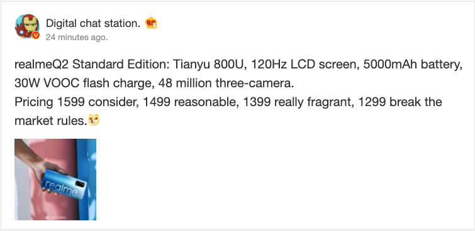Click the 5000mAh battery text
475x231 pixels.
pyautogui.click(x=413, y=65)
